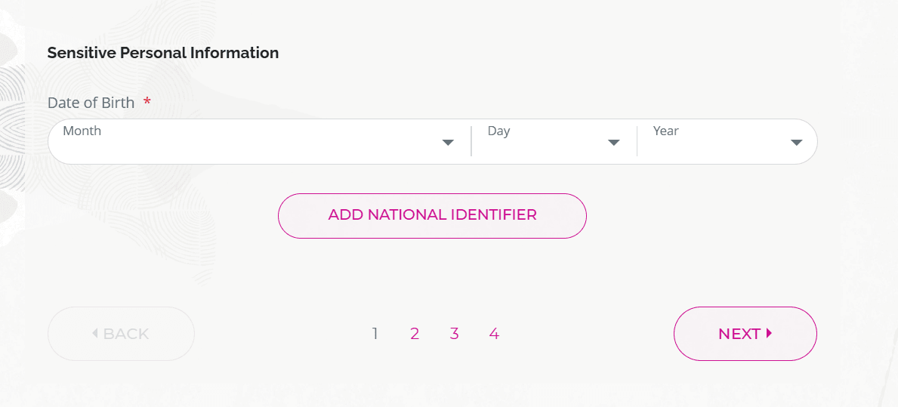
Task: Navigate to step 4 in pagination
Action: click(494, 334)
